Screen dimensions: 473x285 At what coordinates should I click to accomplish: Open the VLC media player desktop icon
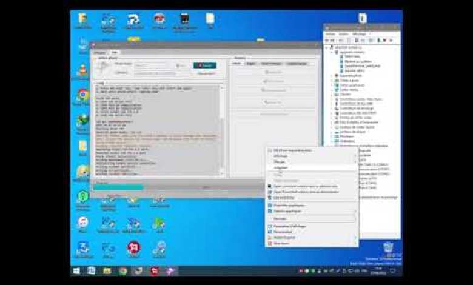tap(82, 70)
